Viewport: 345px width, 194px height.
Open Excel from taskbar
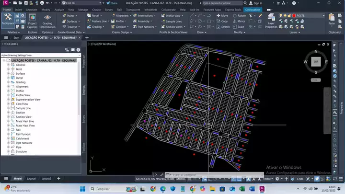click(x=242, y=189)
